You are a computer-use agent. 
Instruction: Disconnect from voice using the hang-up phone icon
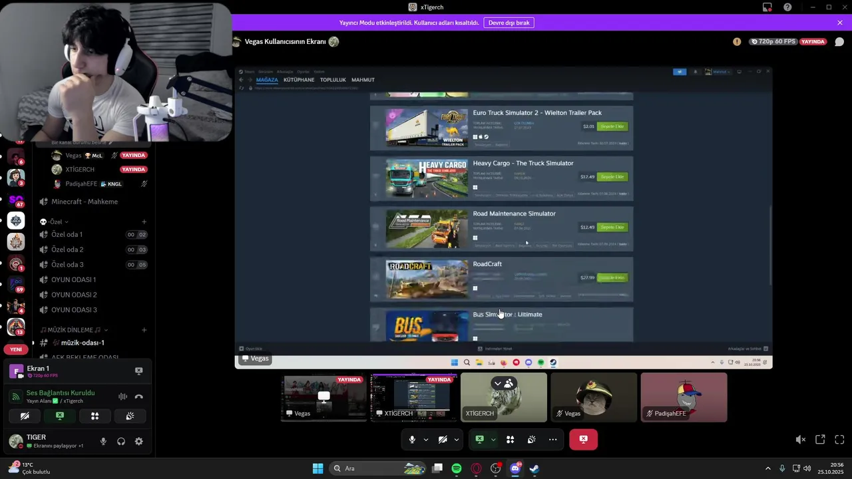pyautogui.click(x=138, y=397)
